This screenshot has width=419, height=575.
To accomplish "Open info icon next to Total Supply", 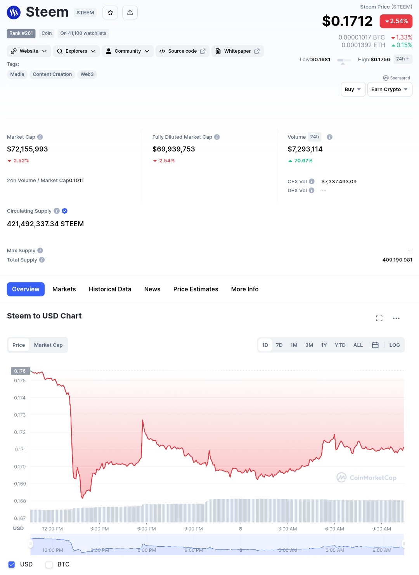I will pos(42,260).
